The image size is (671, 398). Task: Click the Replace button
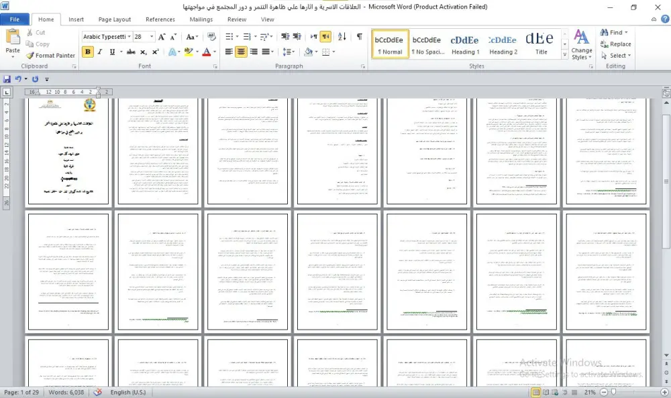(x=616, y=44)
